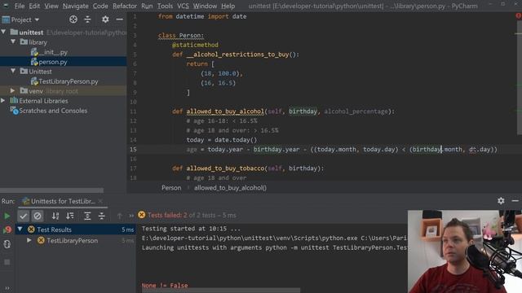Click the @staticmethod decorator text
Viewport: 522px width, 293px height.
pyautogui.click(x=195, y=45)
